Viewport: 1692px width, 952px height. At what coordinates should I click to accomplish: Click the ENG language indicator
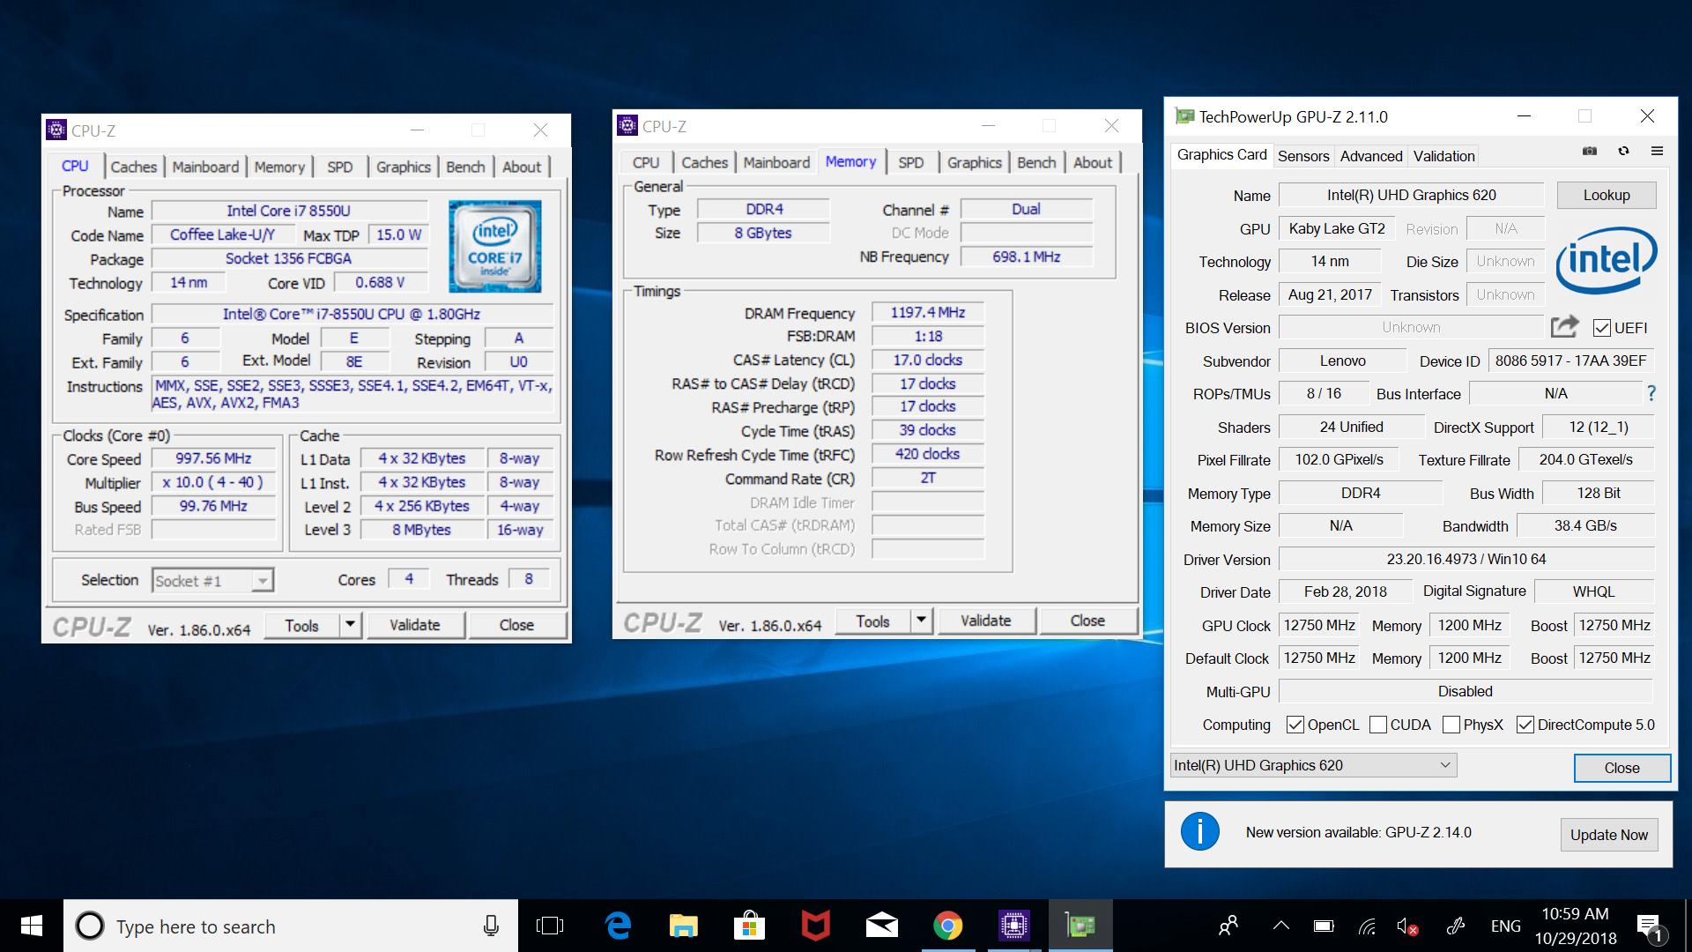tap(1505, 926)
